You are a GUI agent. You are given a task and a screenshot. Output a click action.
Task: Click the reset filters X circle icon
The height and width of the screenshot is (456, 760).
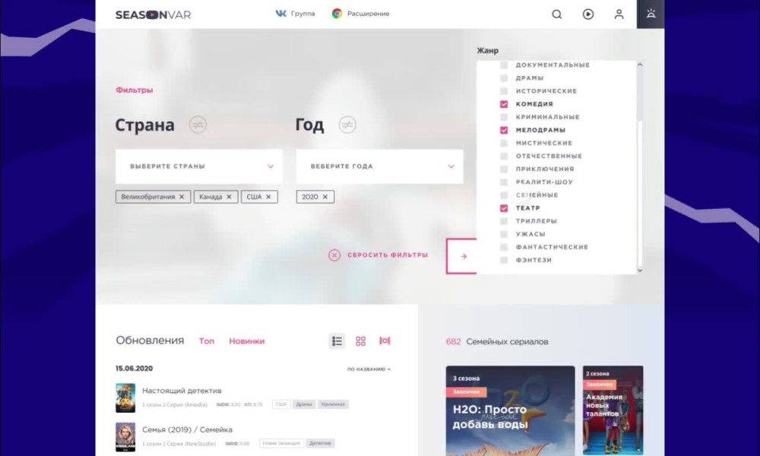[x=334, y=255]
